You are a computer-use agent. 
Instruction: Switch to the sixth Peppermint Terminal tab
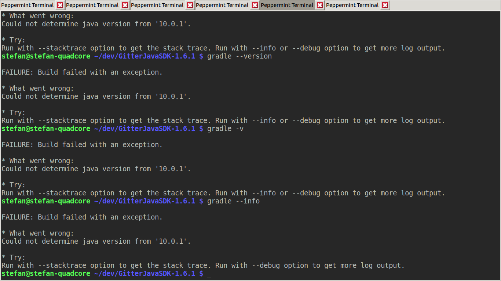coord(352,5)
